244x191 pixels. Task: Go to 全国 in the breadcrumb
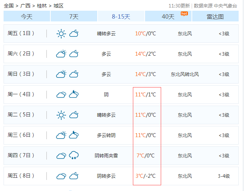tap(9, 6)
